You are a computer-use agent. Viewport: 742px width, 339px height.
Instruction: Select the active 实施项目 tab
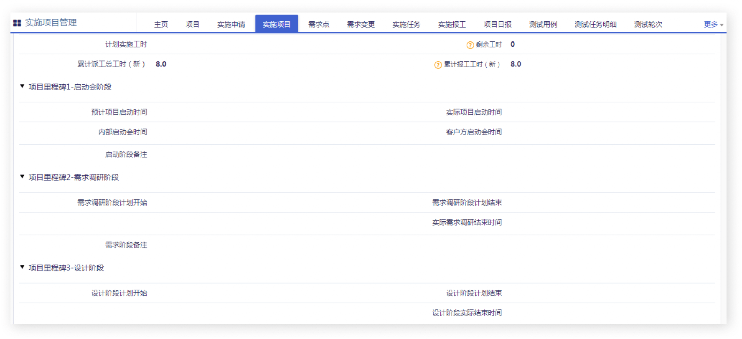[x=277, y=24]
